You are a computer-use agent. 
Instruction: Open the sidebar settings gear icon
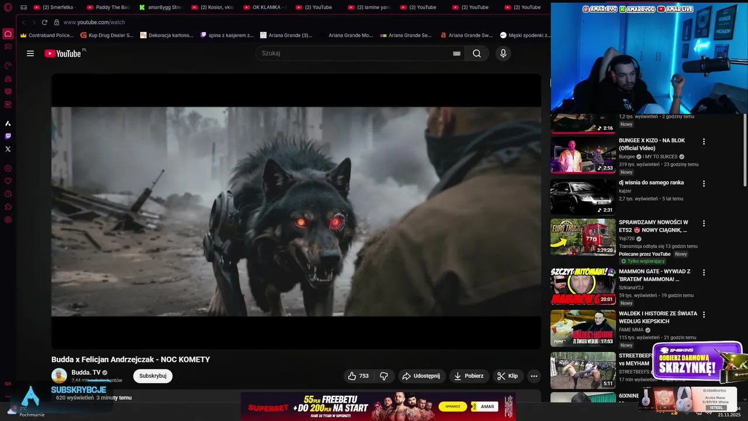[x=8, y=220]
